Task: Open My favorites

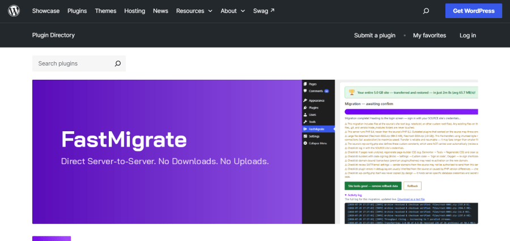Action: 430,36
